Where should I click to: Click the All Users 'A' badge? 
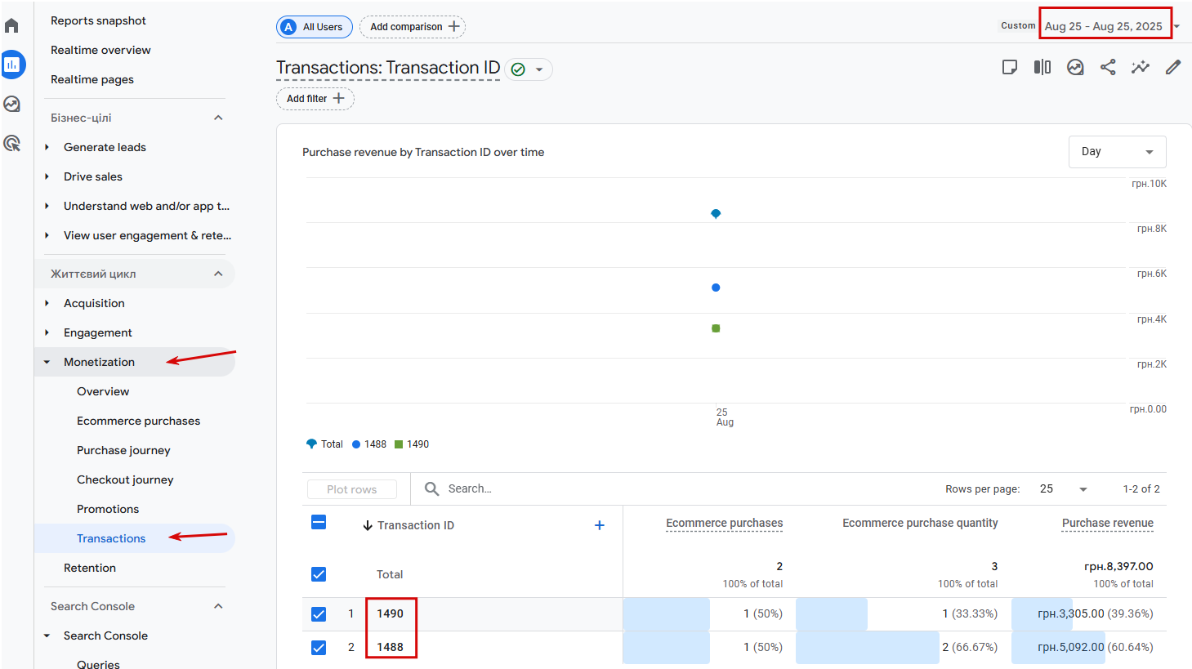(288, 27)
